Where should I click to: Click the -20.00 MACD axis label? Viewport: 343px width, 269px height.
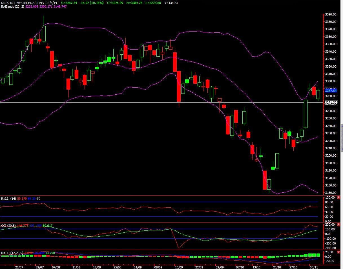pyautogui.click(x=330, y=261)
